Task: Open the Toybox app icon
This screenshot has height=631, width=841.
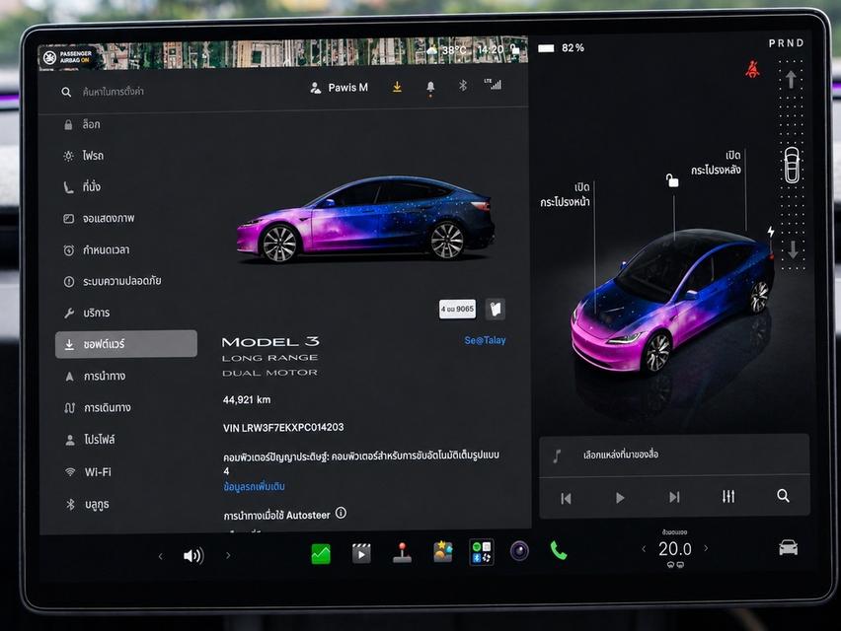Action: coord(442,552)
